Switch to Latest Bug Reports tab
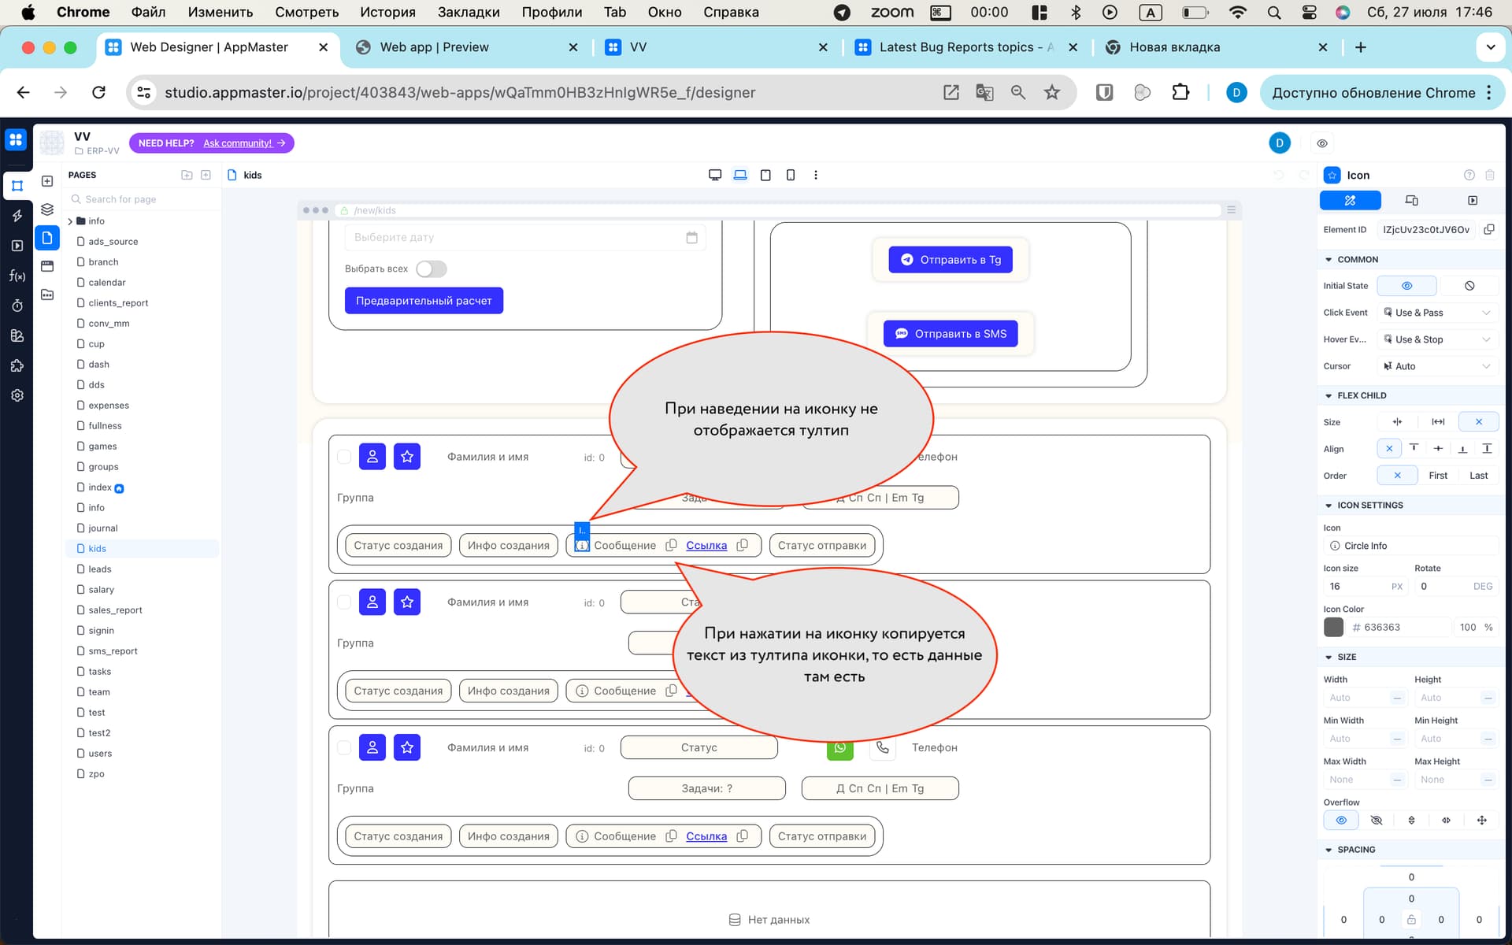This screenshot has height=945, width=1512. [965, 47]
